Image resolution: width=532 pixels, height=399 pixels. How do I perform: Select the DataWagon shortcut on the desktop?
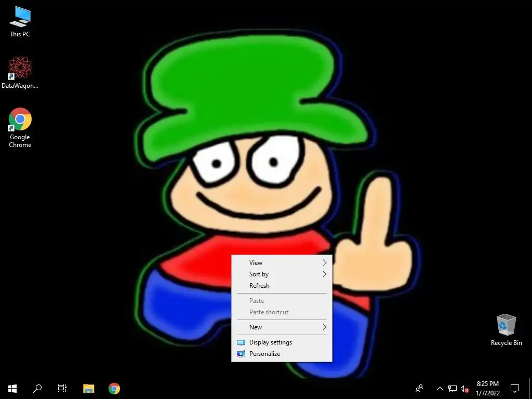tap(20, 73)
